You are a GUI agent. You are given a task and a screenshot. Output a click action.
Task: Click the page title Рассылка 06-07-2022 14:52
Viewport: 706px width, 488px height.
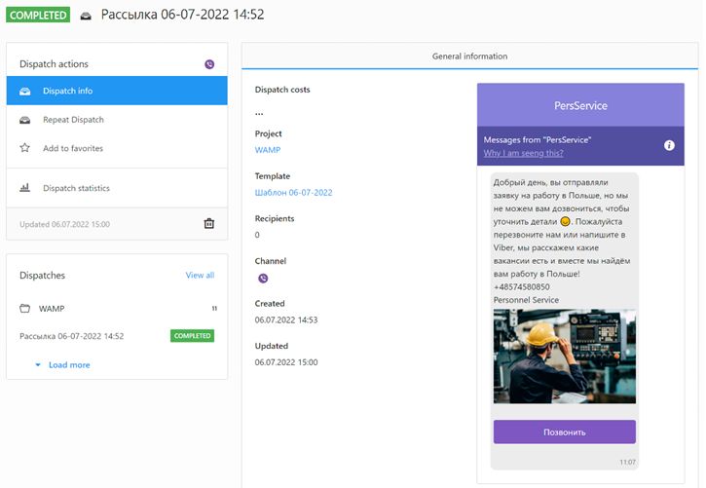(182, 15)
